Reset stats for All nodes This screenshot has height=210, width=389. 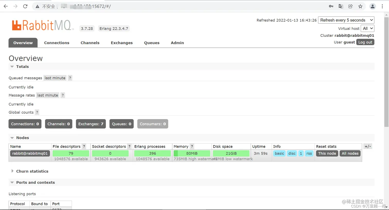click(350, 153)
